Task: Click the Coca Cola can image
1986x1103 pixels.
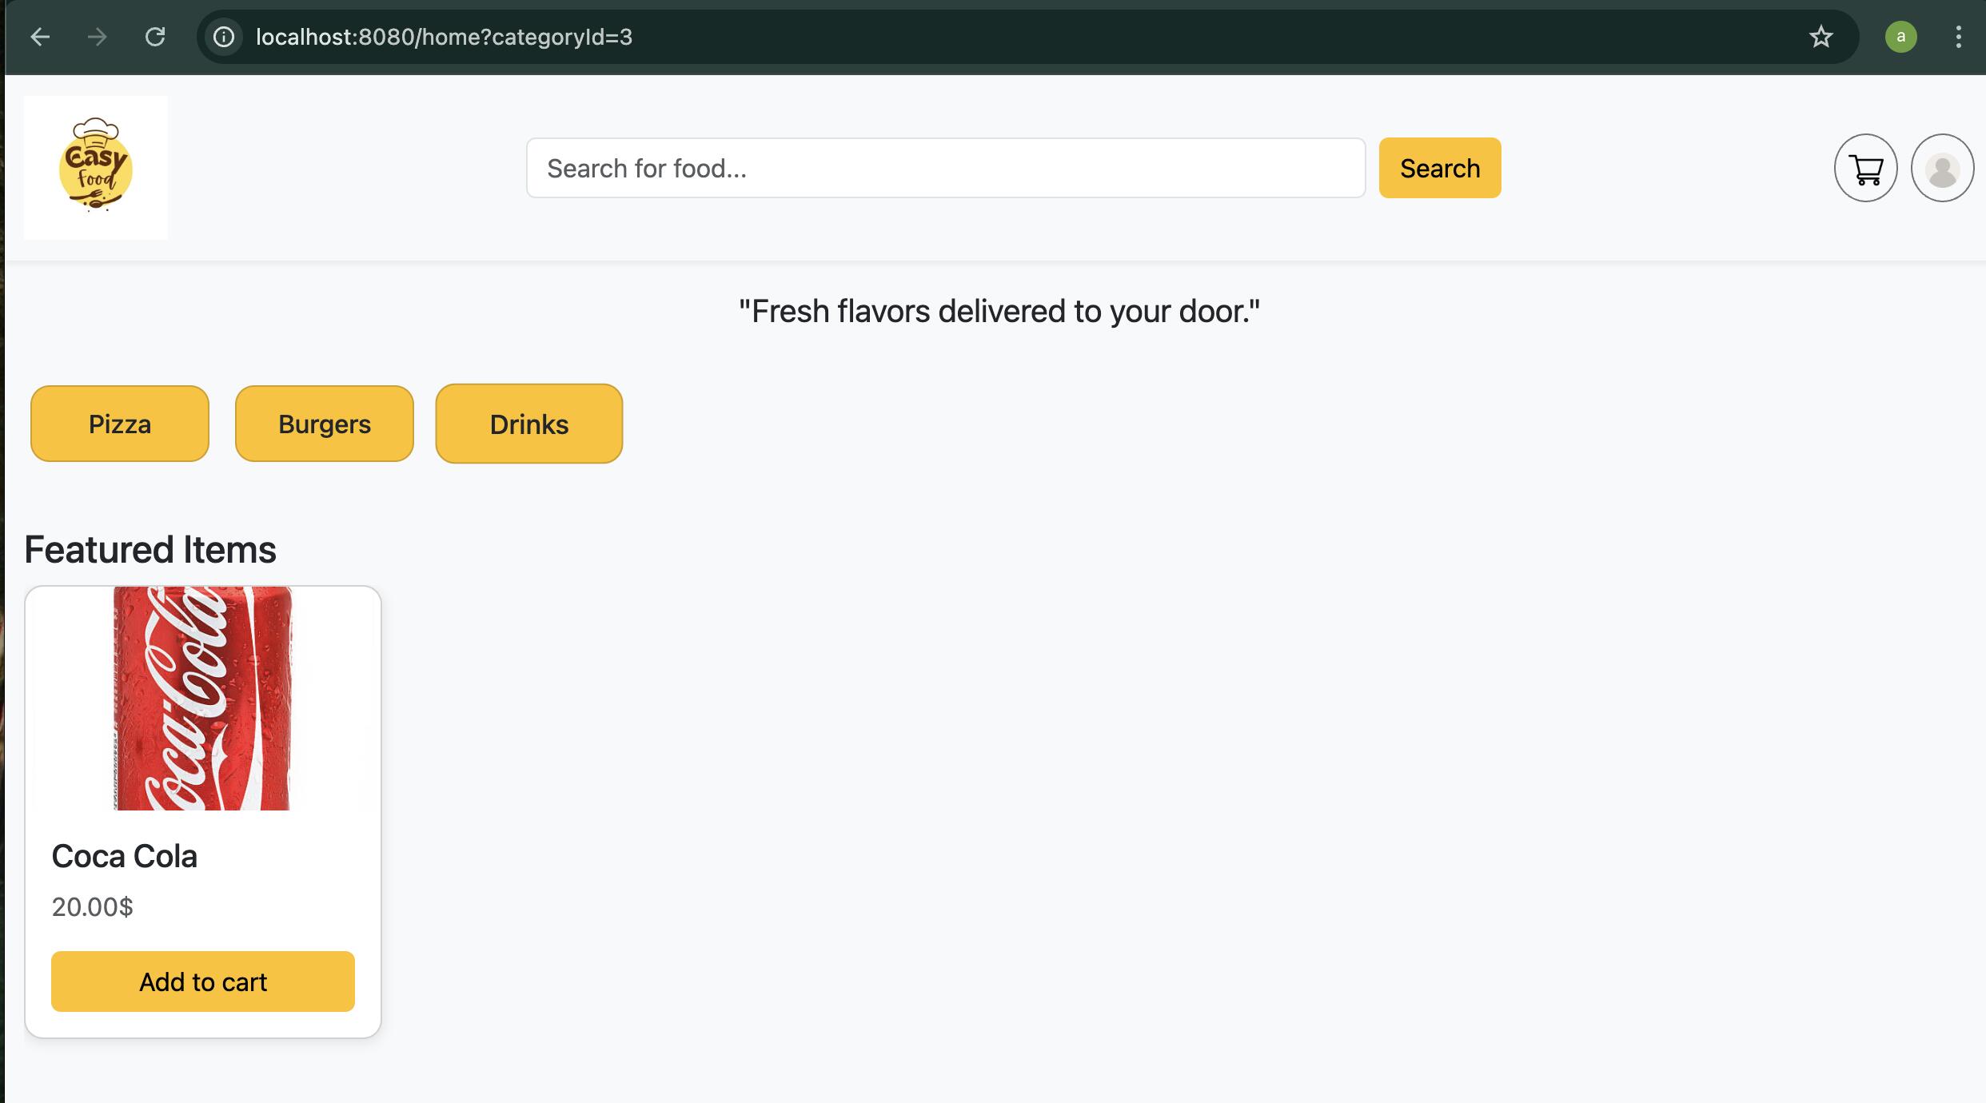Action: coord(203,698)
